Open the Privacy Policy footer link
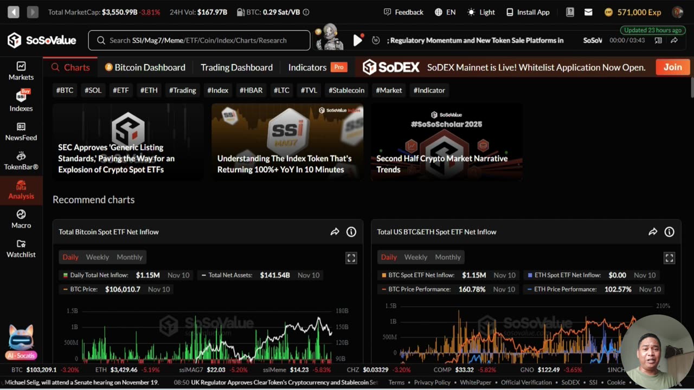This screenshot has width=694, height=390. (x=433, y=382)
